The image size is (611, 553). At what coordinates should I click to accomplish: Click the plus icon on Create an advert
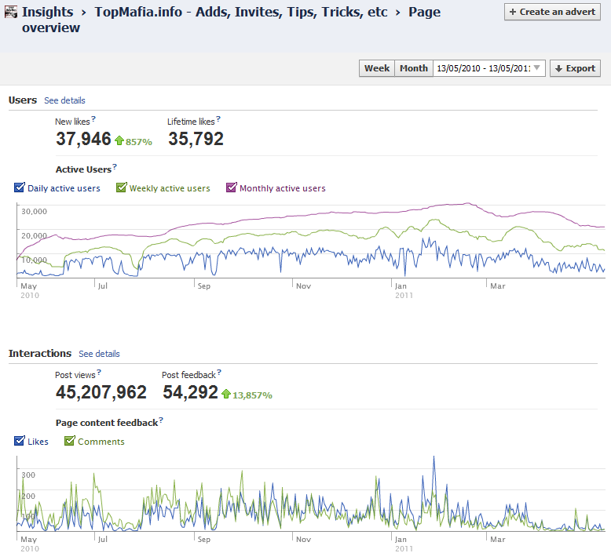[x=512, y=12]
